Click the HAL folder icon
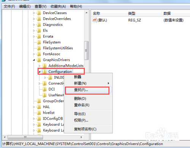The width and height of the screenshot is (190, 148). pos(39,107)
